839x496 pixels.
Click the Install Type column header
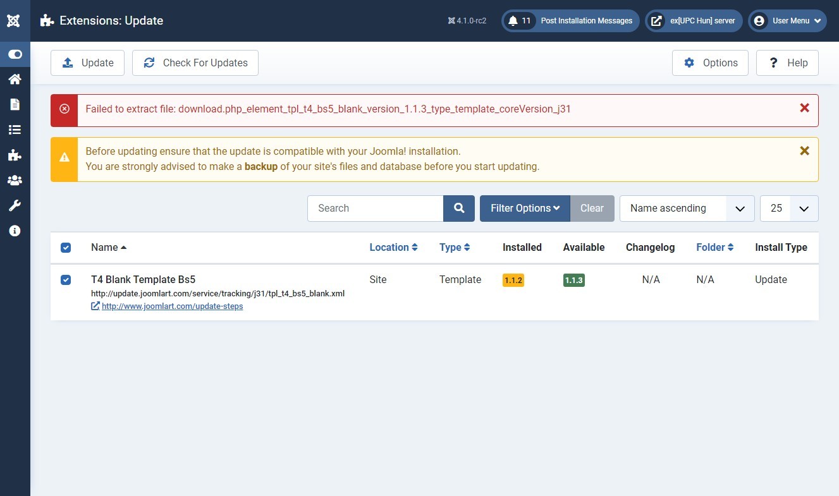781,248
